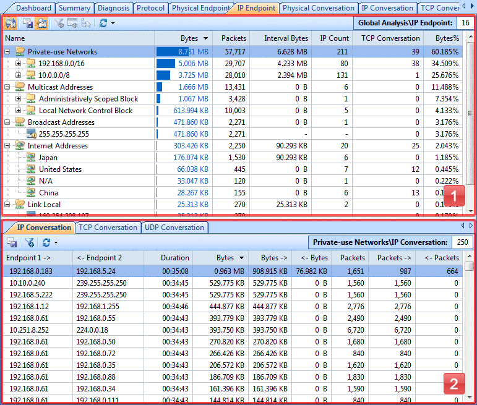Switch to the TCP Conversation lower tab
The height and width of the screenshot is (405, 477).
[108, 228]
